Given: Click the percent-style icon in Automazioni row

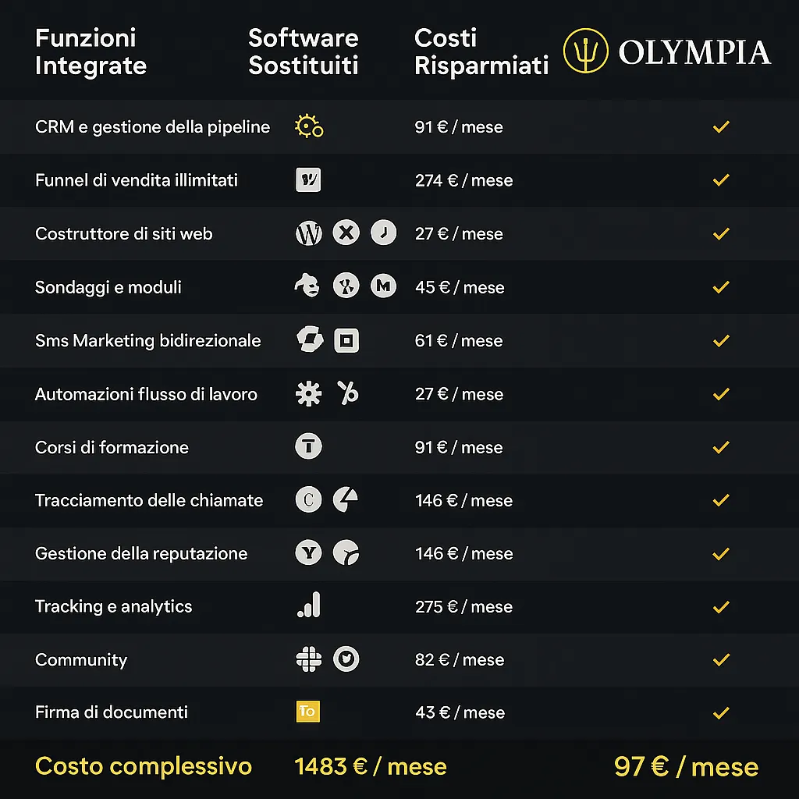Looking at the screenshot, I should 348,393.
